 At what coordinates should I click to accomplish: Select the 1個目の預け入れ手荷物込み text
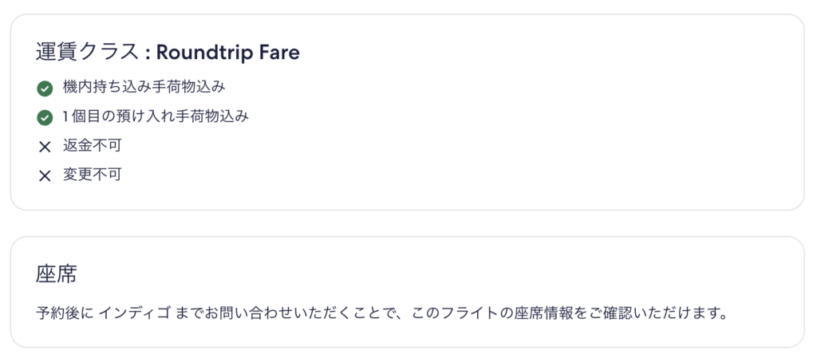(x=156, y=117)
